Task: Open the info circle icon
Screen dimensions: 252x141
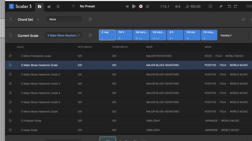Action: (210, 6)
